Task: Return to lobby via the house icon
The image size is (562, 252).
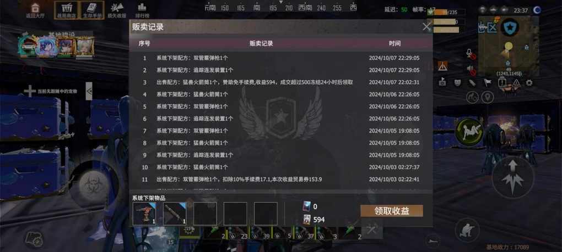Action: tap(34, 10)
